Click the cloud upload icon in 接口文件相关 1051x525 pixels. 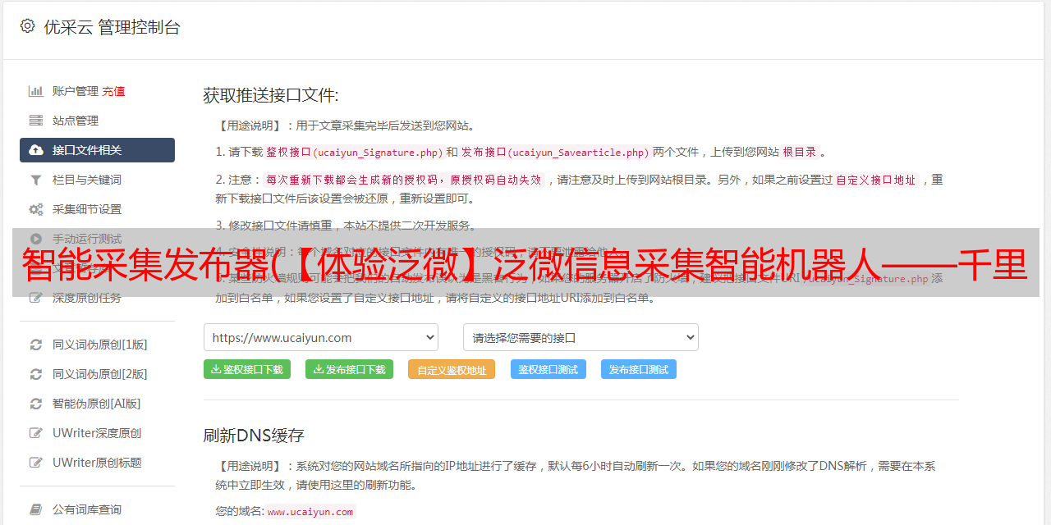coord(36,150)
